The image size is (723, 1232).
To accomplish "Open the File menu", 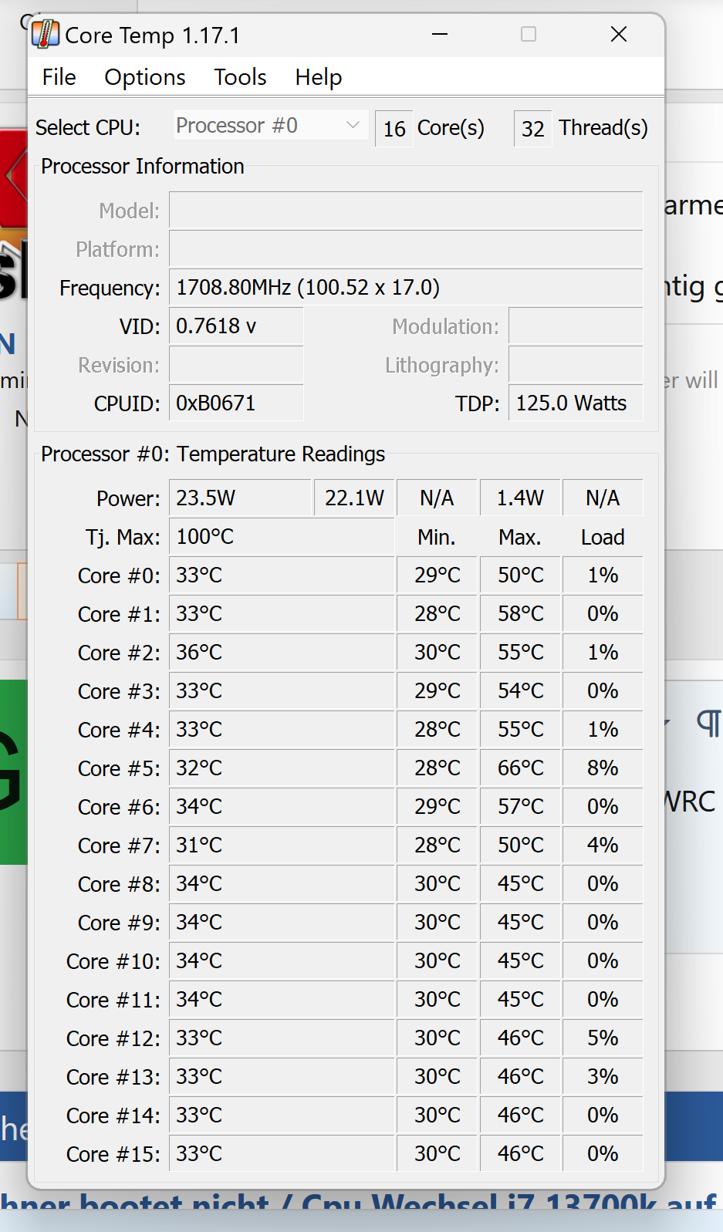I will pyautogui.click(x=59, y=77).
